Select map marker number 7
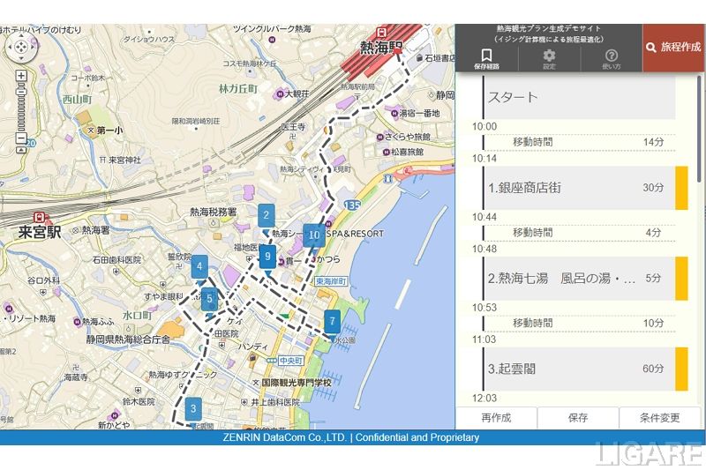 coord(332,320)
